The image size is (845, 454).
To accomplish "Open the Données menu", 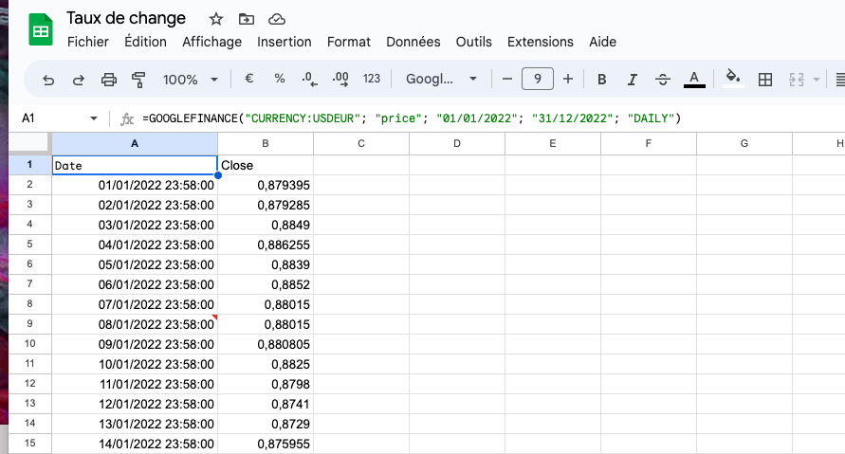I will pyautogui.click(x=413, y=42).
